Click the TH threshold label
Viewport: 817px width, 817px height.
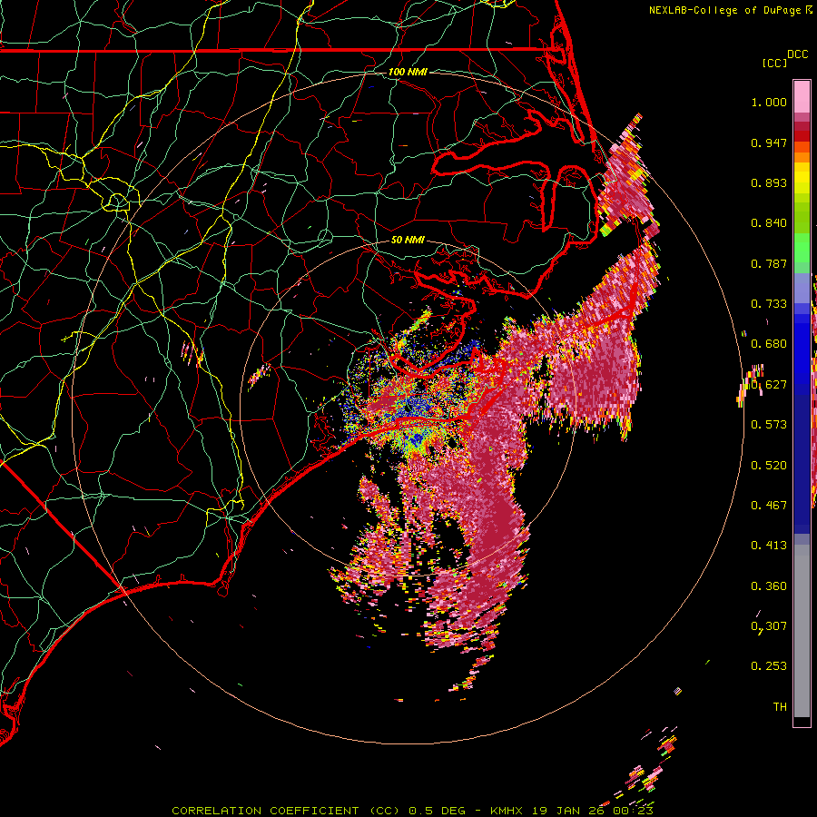point(780,707)
